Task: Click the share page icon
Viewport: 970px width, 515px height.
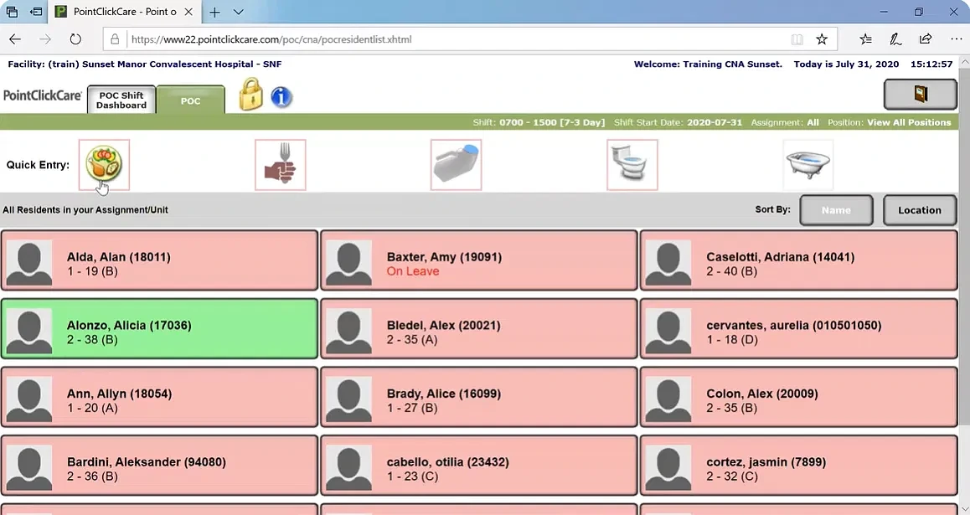Action: (x=926, y=39)
